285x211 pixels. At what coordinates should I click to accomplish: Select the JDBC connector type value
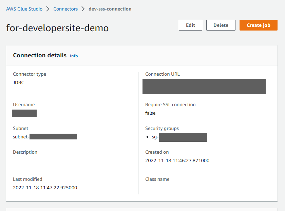19,82
